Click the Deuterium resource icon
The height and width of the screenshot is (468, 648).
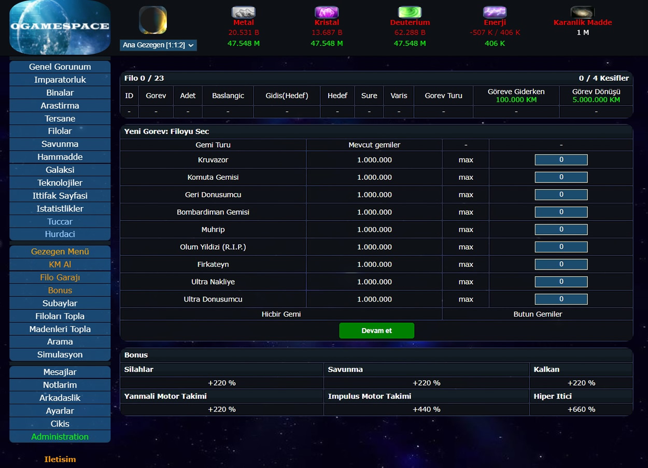(x=410, y=12)
